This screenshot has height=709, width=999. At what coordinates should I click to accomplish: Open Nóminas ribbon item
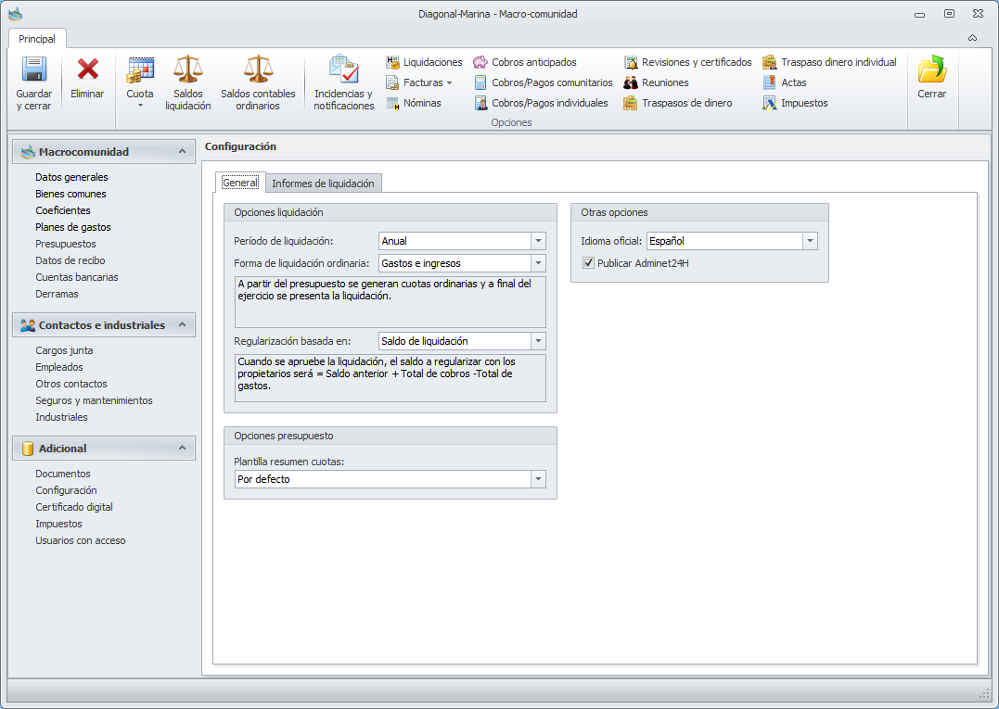click(414, 103)
